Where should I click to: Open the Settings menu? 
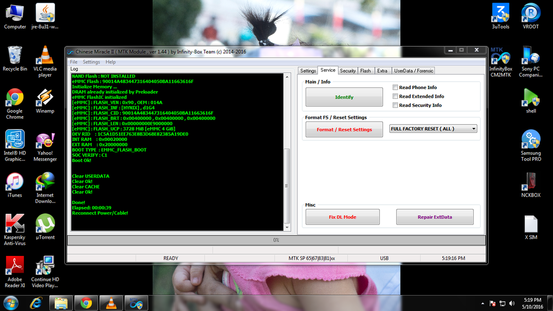(x=91, y=61)
